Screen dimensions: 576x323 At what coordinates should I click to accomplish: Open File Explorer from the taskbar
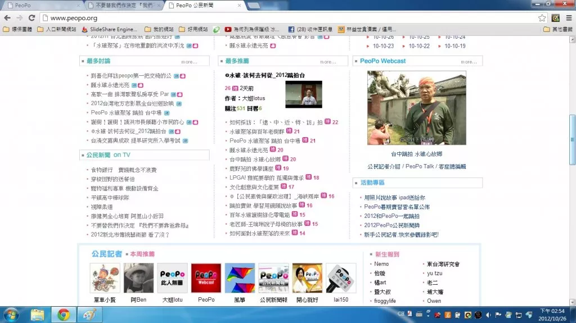37,315
